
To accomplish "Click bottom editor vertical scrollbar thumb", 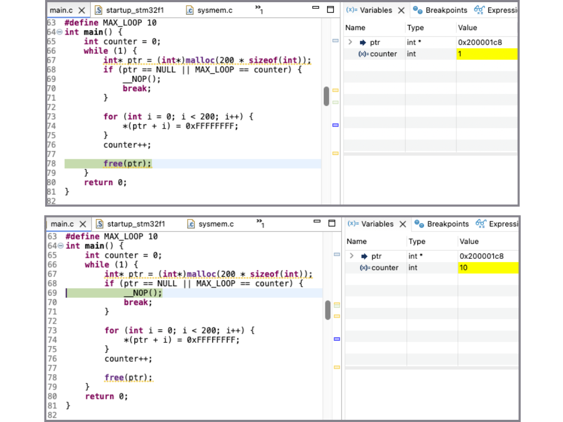I will 328,310.
